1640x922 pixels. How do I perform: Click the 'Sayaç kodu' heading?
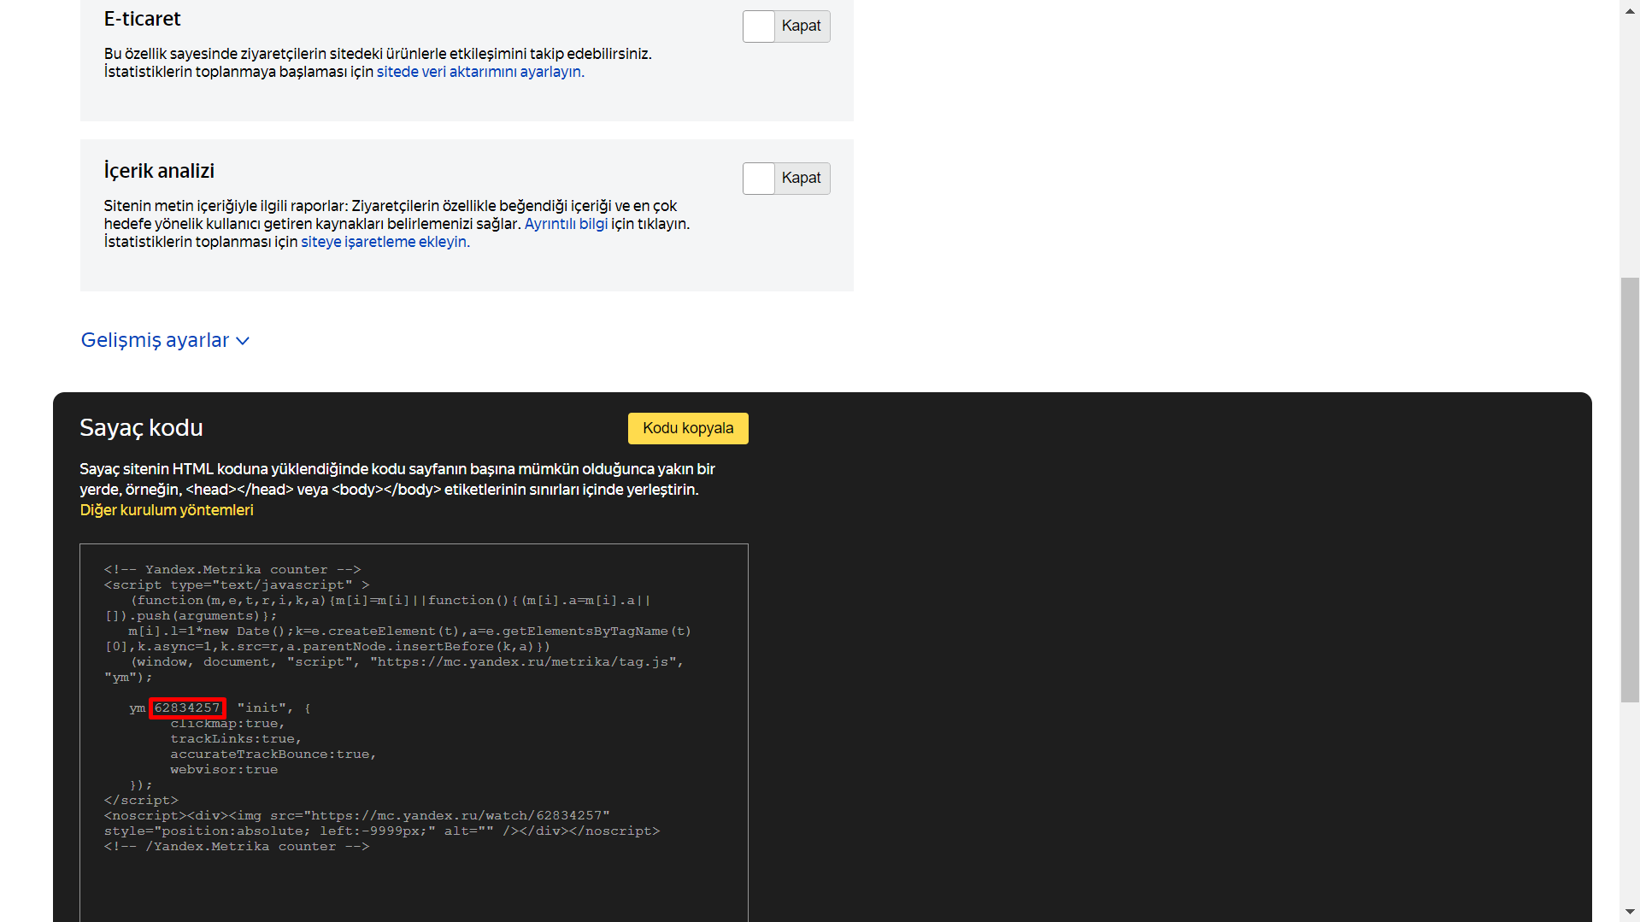[141, 428]
